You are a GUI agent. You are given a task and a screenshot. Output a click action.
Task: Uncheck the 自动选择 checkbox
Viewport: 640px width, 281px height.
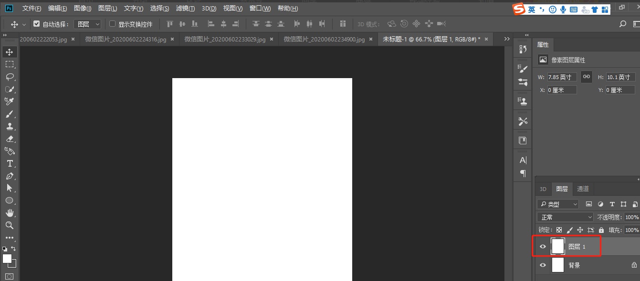click(37, 23)
